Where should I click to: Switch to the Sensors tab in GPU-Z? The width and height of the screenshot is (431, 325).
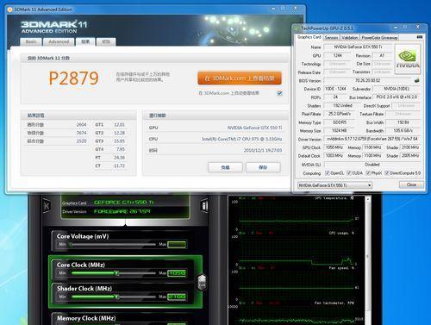point(331,38)
